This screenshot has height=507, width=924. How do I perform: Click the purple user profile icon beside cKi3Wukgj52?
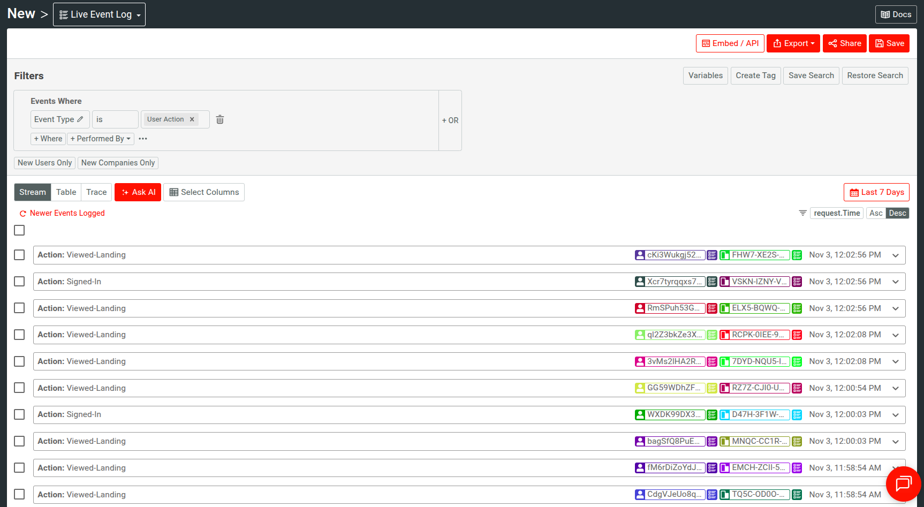pos(640,255)
